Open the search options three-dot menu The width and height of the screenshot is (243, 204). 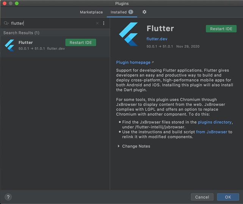tap(103, 23)
